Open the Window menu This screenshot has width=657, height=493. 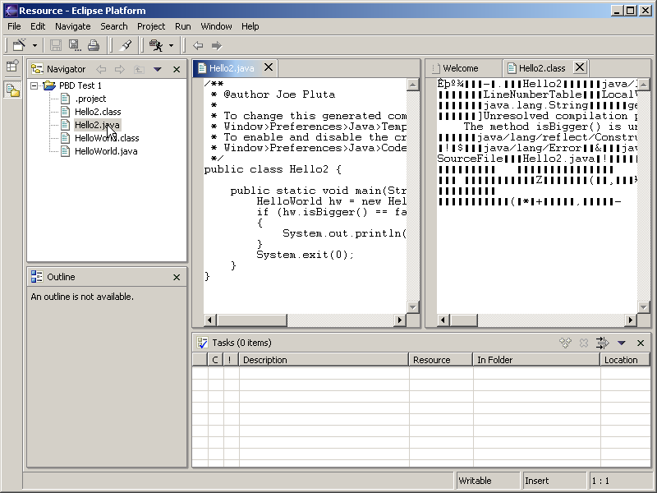tap(216, 26)
